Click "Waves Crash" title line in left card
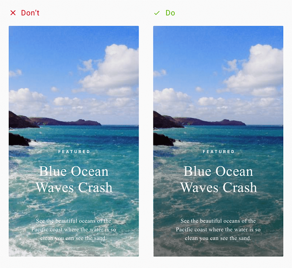 point(74,187)
